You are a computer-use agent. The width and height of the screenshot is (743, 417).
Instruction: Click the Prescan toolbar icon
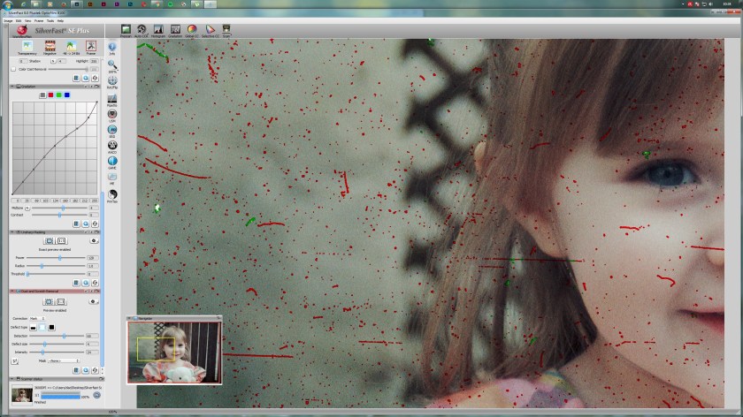[126, 29]
